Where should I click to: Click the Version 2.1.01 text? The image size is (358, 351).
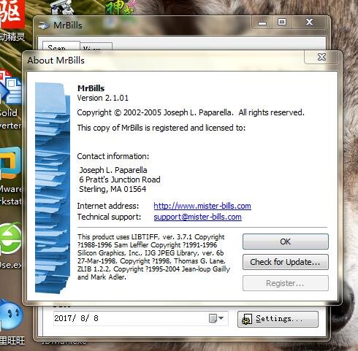click(102, 98)
